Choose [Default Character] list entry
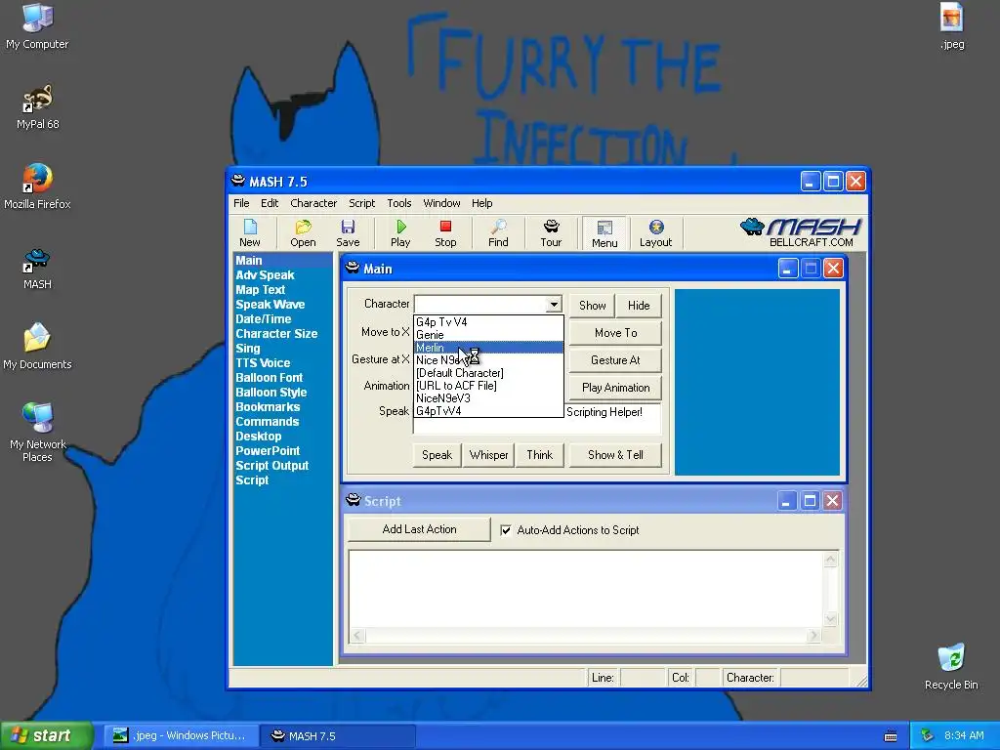Screen dimensions: 1000x750 click(x=488, y=373)
